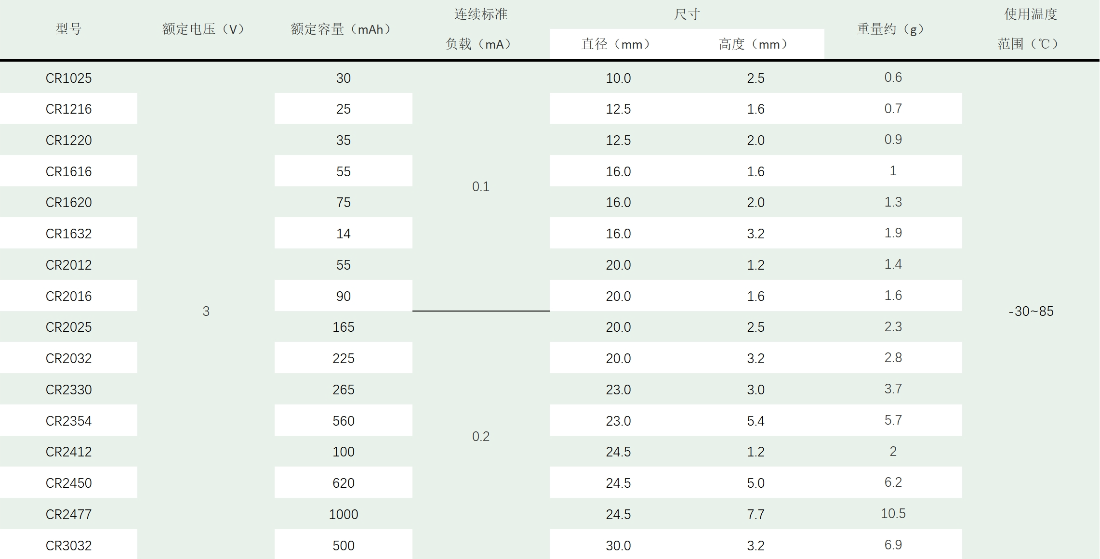Click the 额定电压（V） header cell
Screen dimensions: 1100x559
205,29
